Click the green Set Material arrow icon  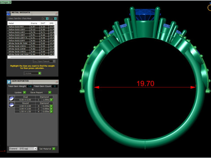pos(54,149)
